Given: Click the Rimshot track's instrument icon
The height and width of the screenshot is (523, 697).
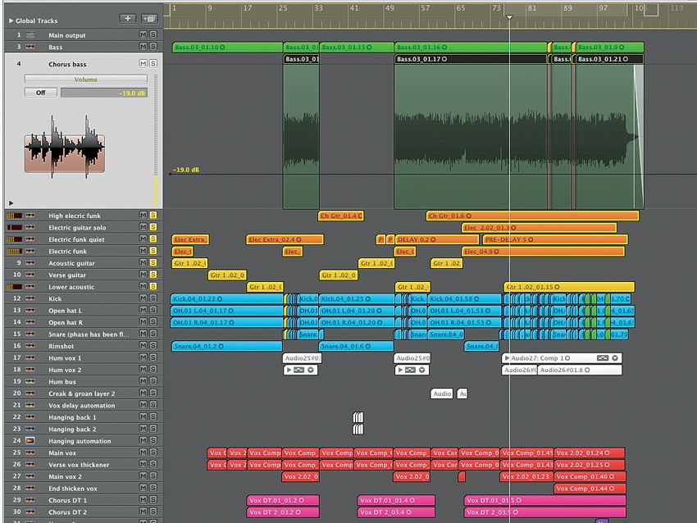Looking at the screenshot, I should click(x=29, y=346).
